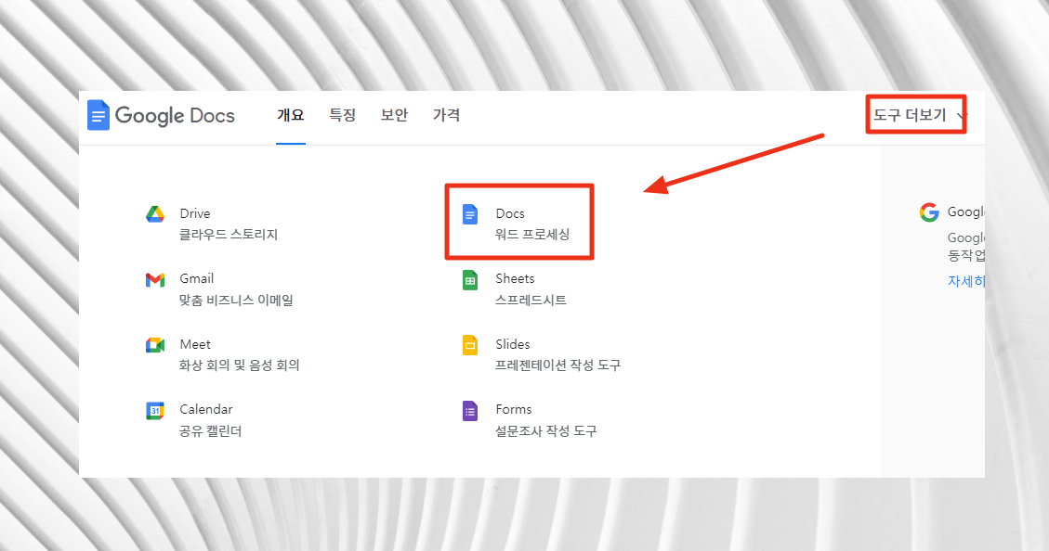Click the Google G logo icon
1049x551 pixels.
point(929,212)
